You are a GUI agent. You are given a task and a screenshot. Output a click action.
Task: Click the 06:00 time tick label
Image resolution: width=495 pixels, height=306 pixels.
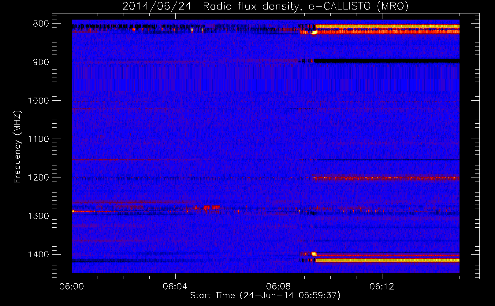click(72, 287)
